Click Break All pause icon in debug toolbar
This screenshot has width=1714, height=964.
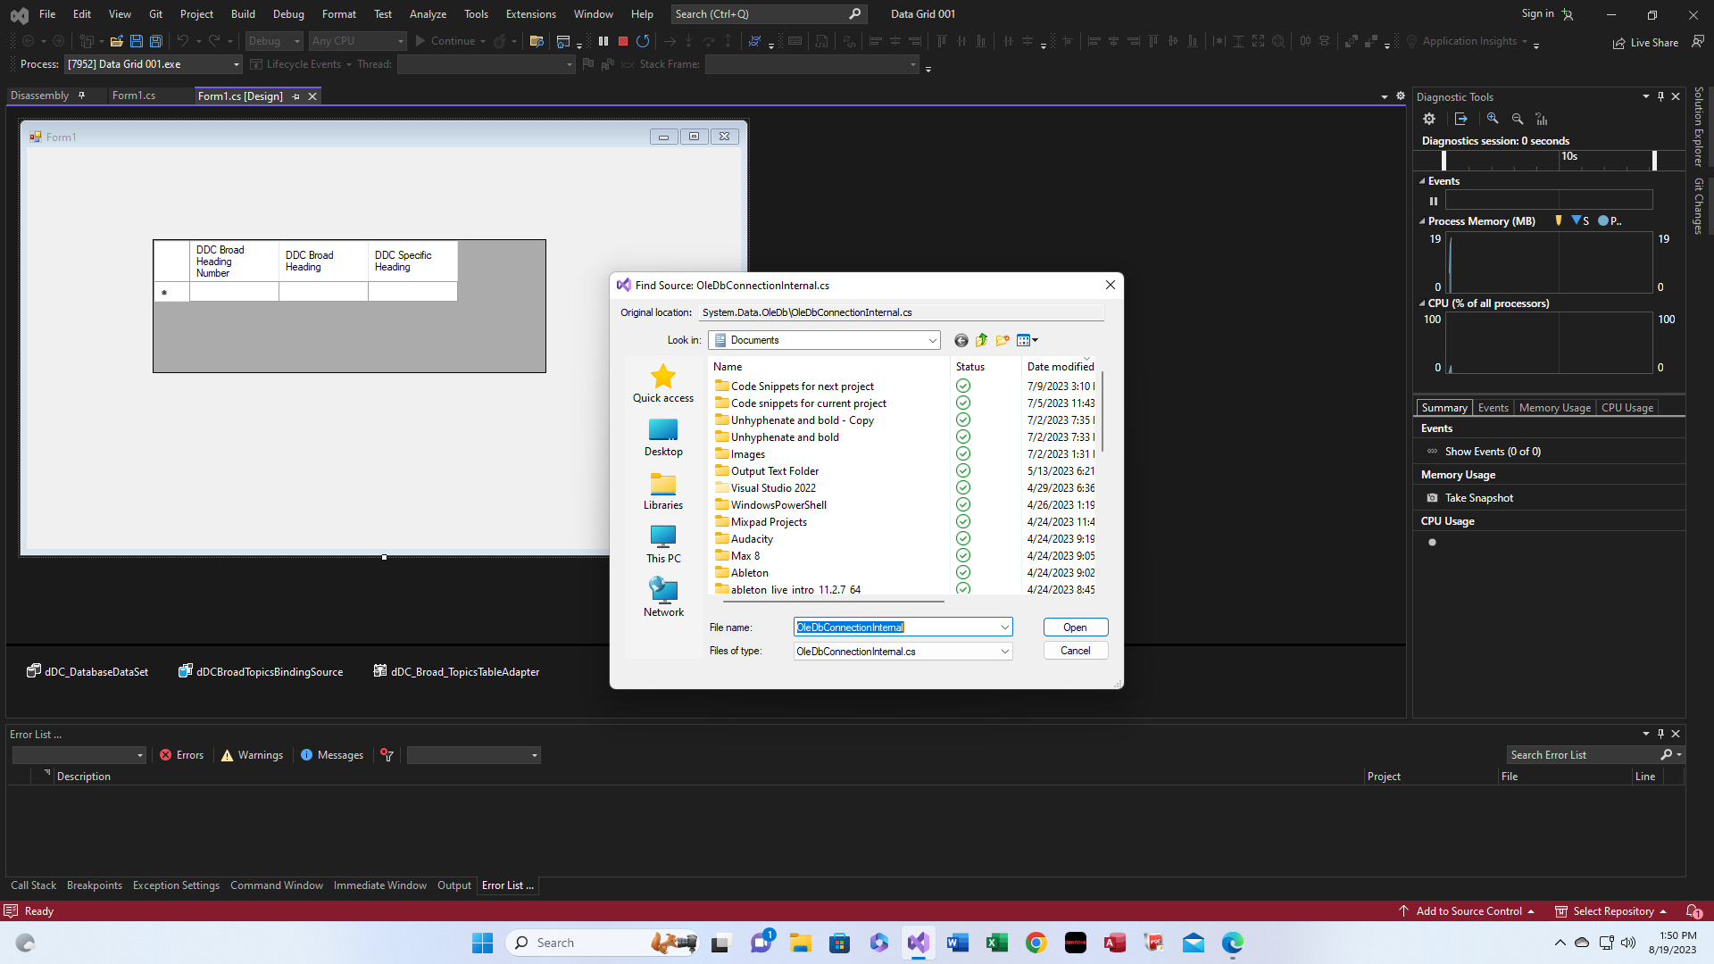(604, 41)
